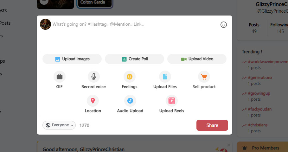The image size is (288, 152).
Task: Start Record voice microphone option
Action: (94, 77)
